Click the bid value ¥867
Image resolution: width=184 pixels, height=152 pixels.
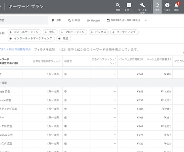click(140, 126)
